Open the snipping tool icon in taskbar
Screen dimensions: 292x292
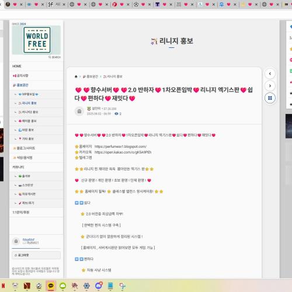tap(122, 286)
